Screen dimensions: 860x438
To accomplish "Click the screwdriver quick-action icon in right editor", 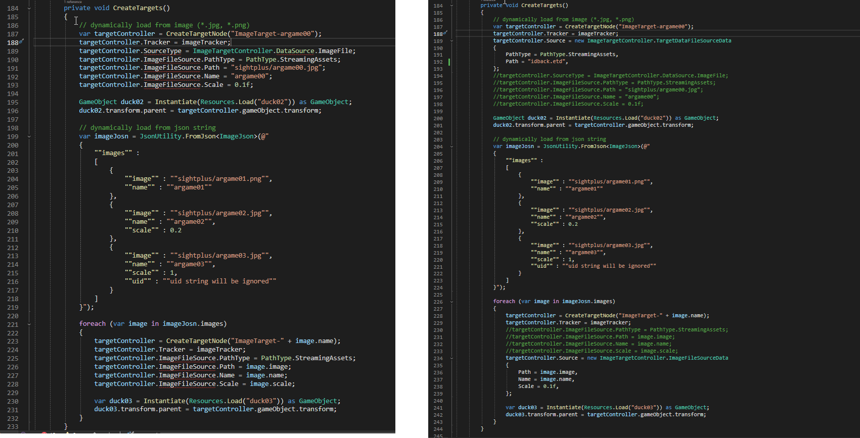I will pos(445,34).
